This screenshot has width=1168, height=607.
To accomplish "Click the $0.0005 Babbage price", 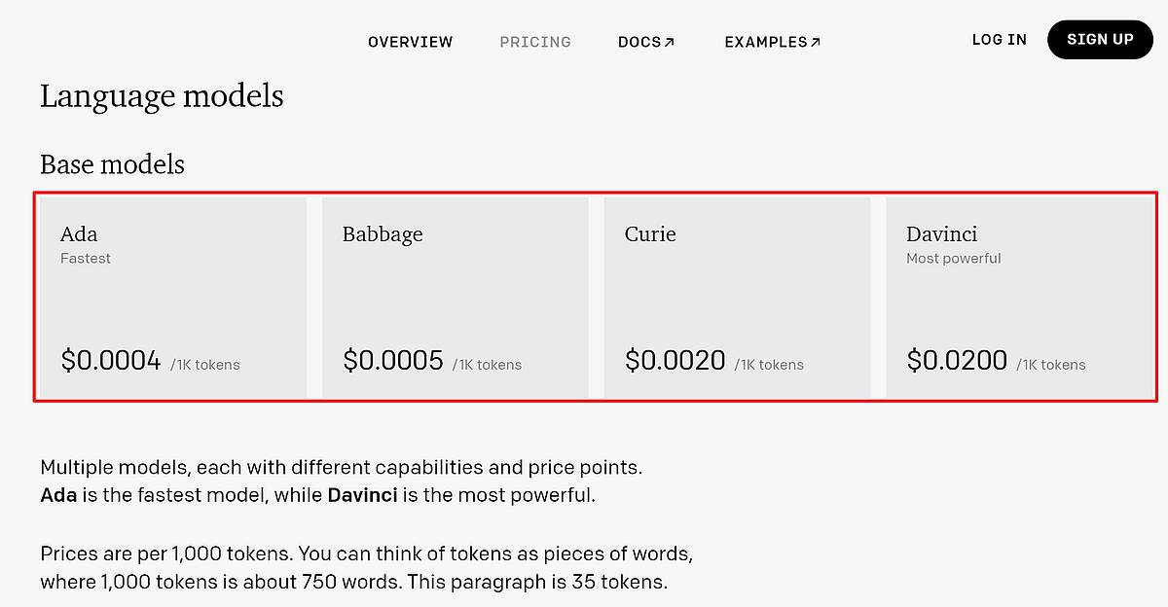I will (x=393, y=361).
